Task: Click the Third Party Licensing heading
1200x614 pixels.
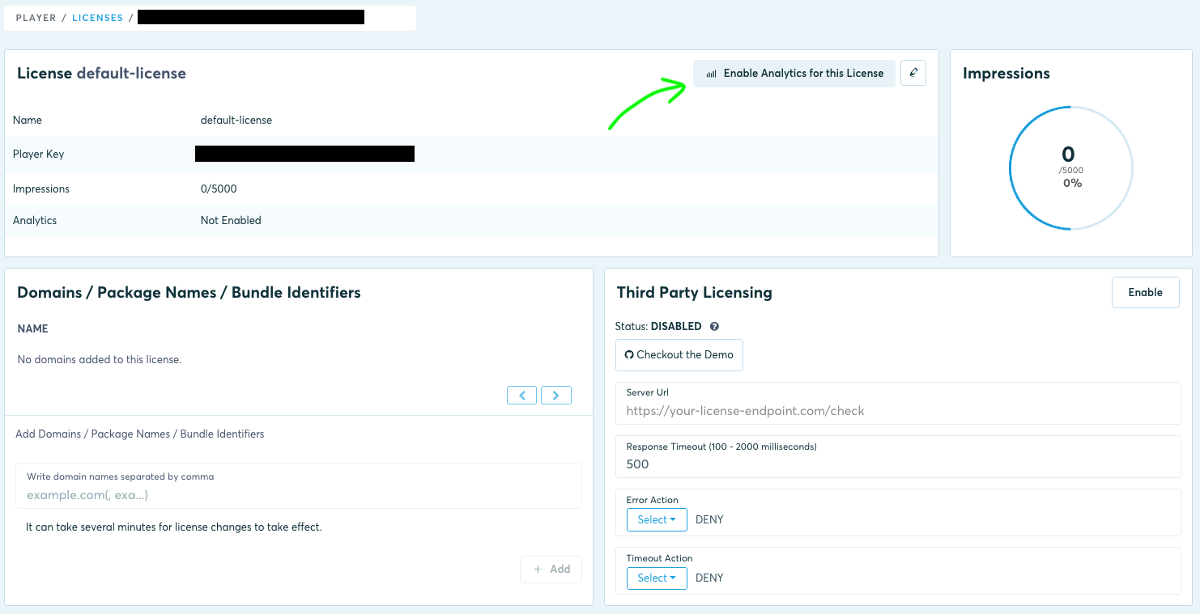Action: (x=695, y=293)
